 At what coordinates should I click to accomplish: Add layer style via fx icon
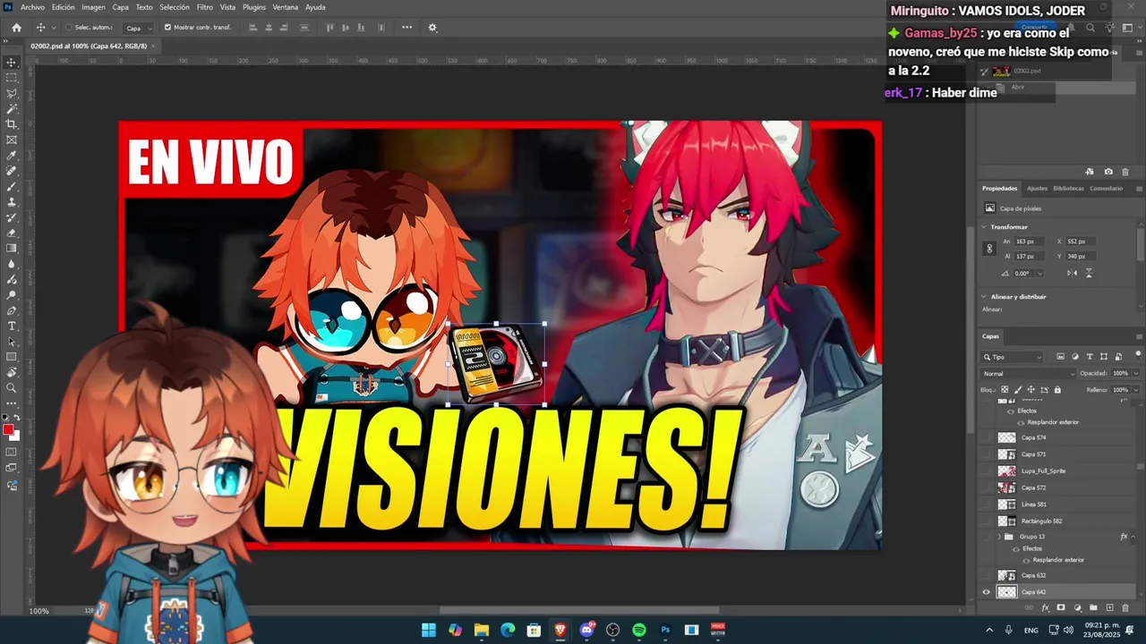coord(1045,608)
